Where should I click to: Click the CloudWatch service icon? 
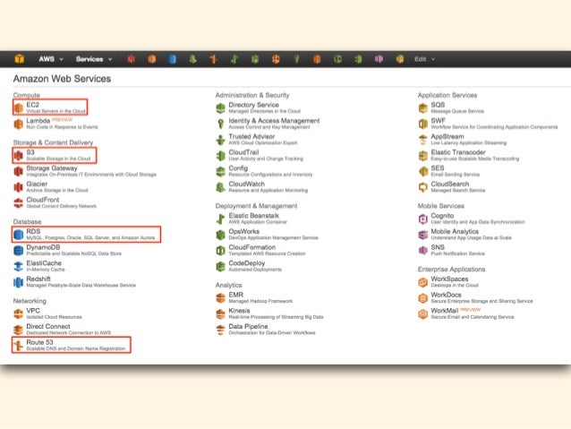221,187
